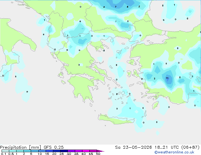The height and width of the screenshot is (155, 201).
Task: Click the '0.1' legend scale label
Action: pyautogui.click(x=3, y=154)
